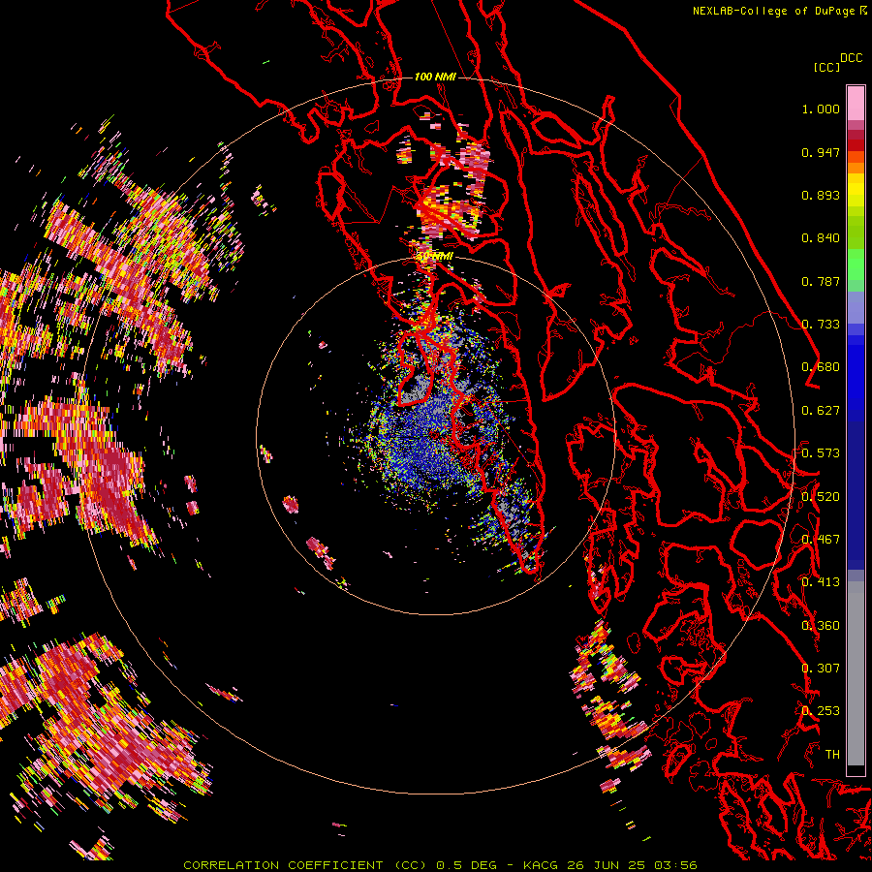Select the 1.000 scale value
This screenshot has width=872, height=872.
[x=821, y=109]
